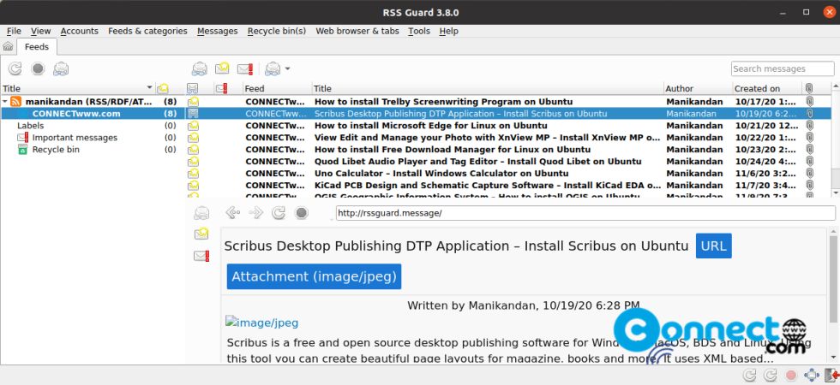Image resolution: width=840 pixels, height=385 pixels.
Task: Open the Help menu
Action: coord(449,31)
